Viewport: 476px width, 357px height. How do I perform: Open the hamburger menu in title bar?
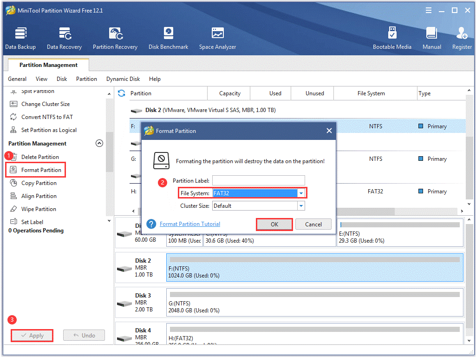[x=429, y=11]
